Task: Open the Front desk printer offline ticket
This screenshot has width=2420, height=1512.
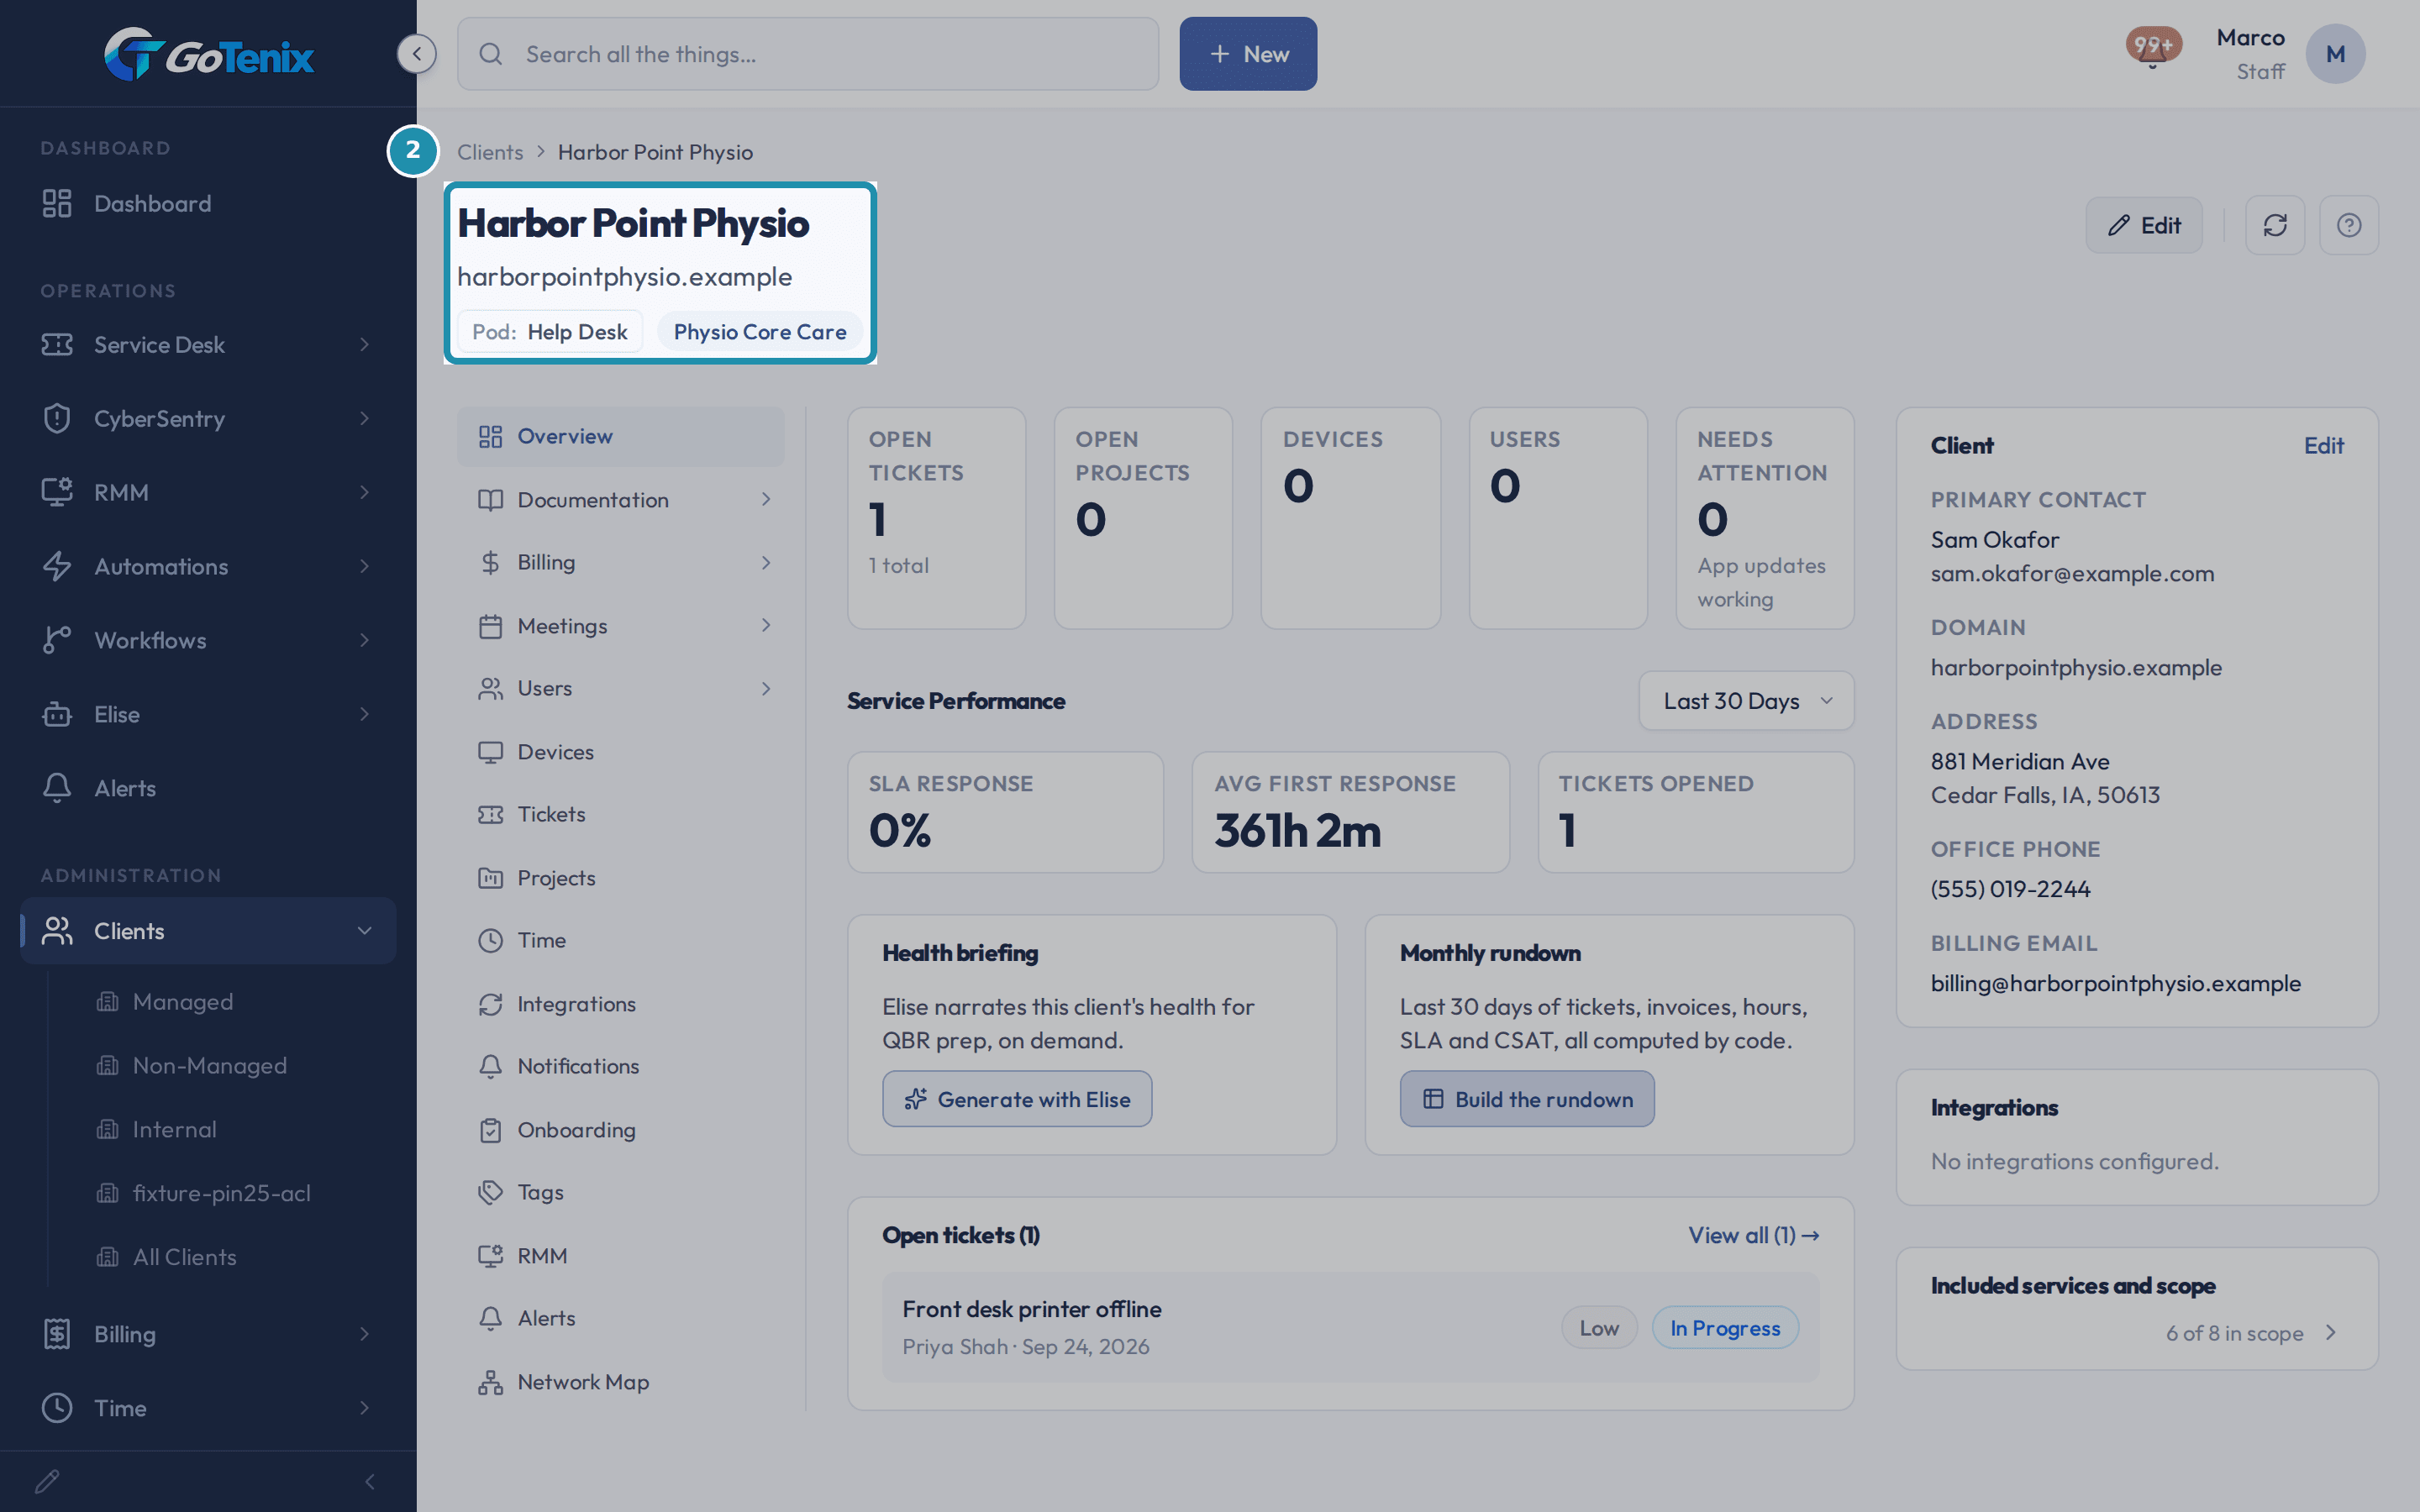Action: point(1350,1327)
